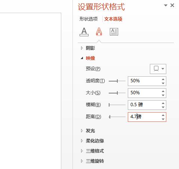Increase 大小 with the up arrow
Image resolution: width=179 pixels, height=169 pixels.
pos(163,91)
